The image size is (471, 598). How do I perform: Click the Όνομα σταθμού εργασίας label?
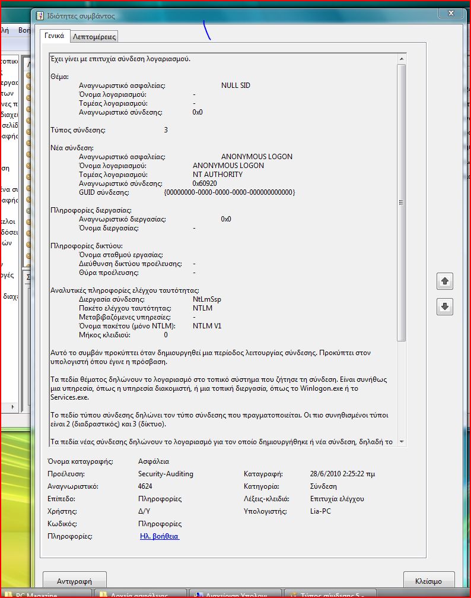(121, 255)
